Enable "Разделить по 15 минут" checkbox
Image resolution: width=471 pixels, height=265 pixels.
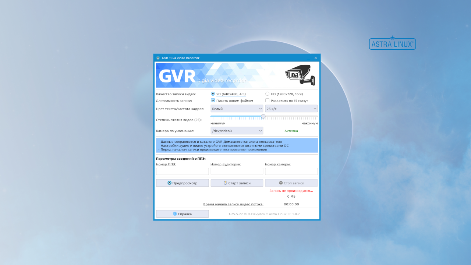click(x=267, y=100)
